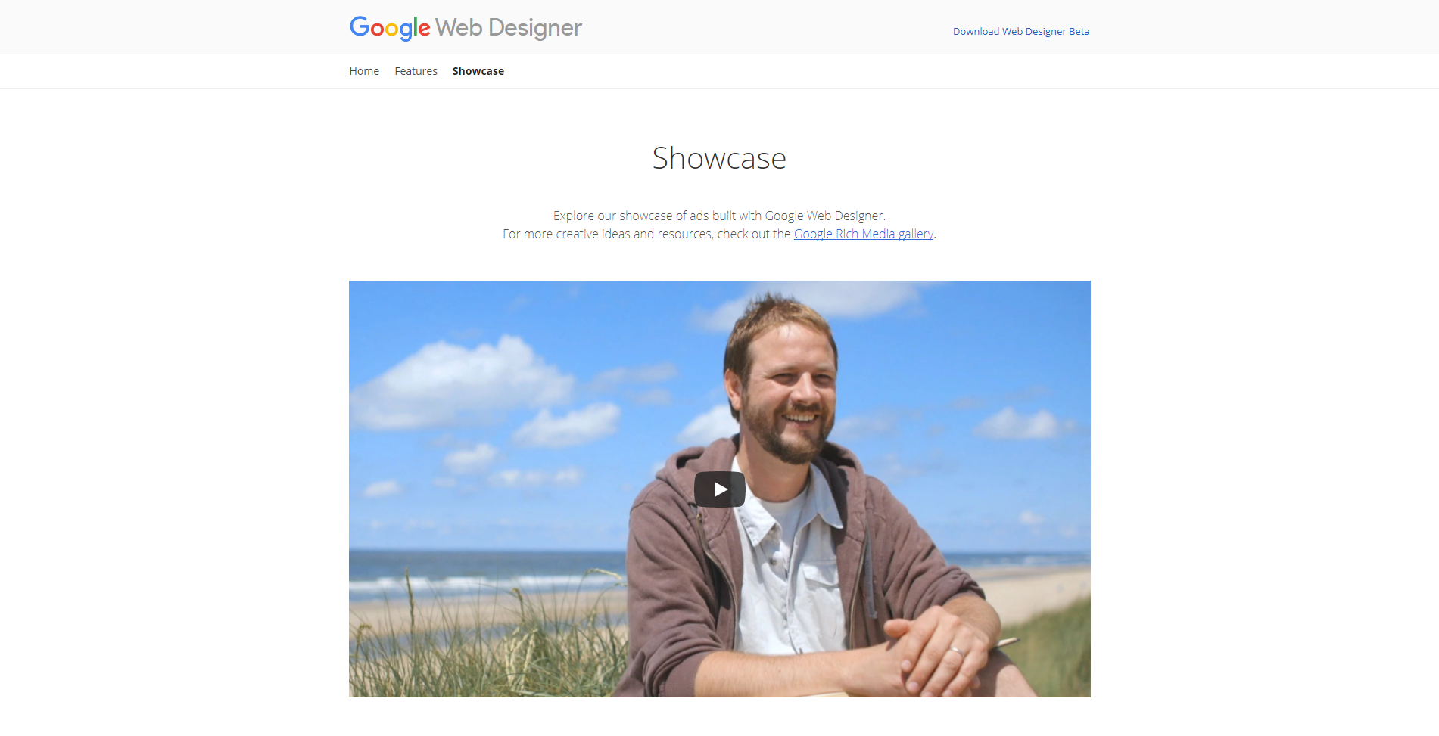Go to the Home page
This screenshot has height=736, width=1439.
[364, 71]
